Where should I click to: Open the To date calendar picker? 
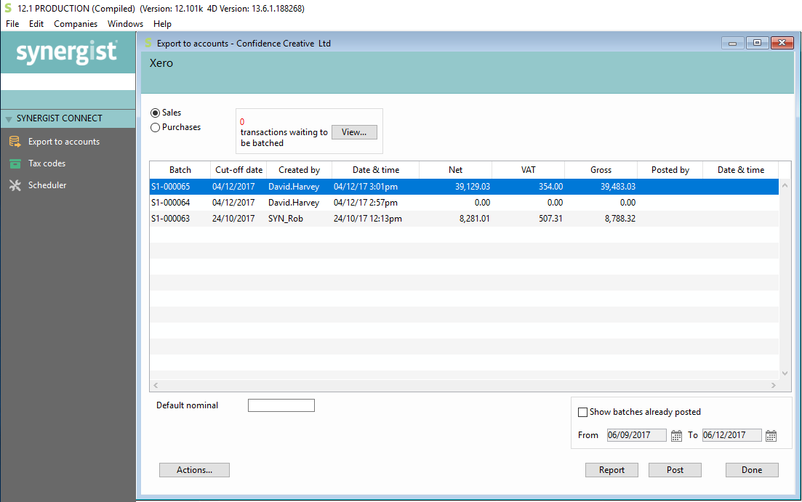pos(771,436)
